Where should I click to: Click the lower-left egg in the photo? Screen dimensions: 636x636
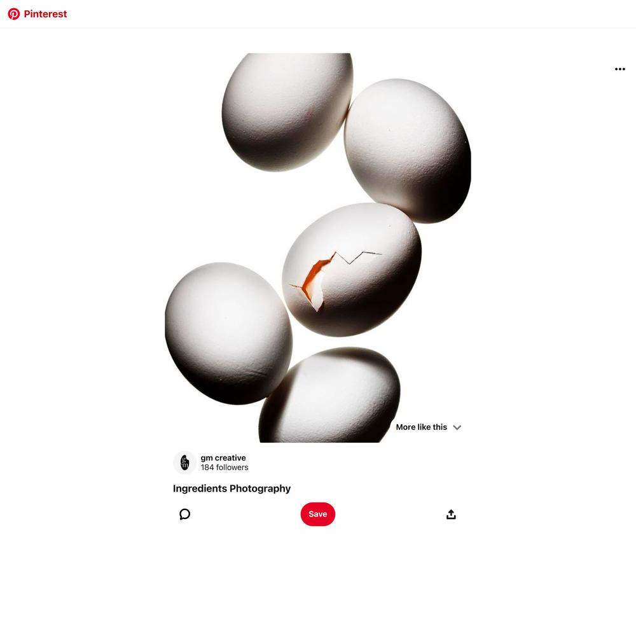[228, 333]
